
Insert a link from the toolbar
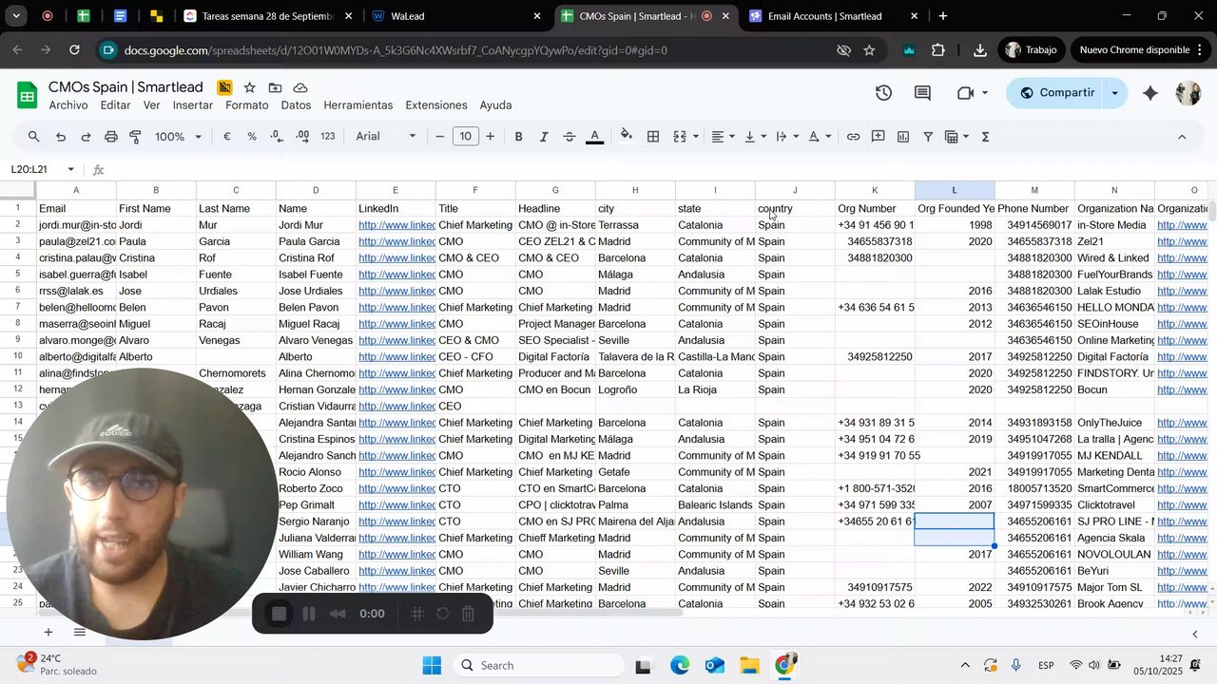[x=853, y=137]
